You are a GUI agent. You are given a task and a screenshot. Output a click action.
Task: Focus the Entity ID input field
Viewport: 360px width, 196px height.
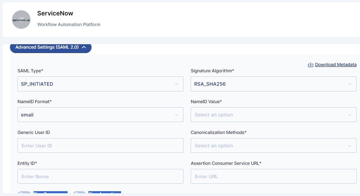(100, 176)
